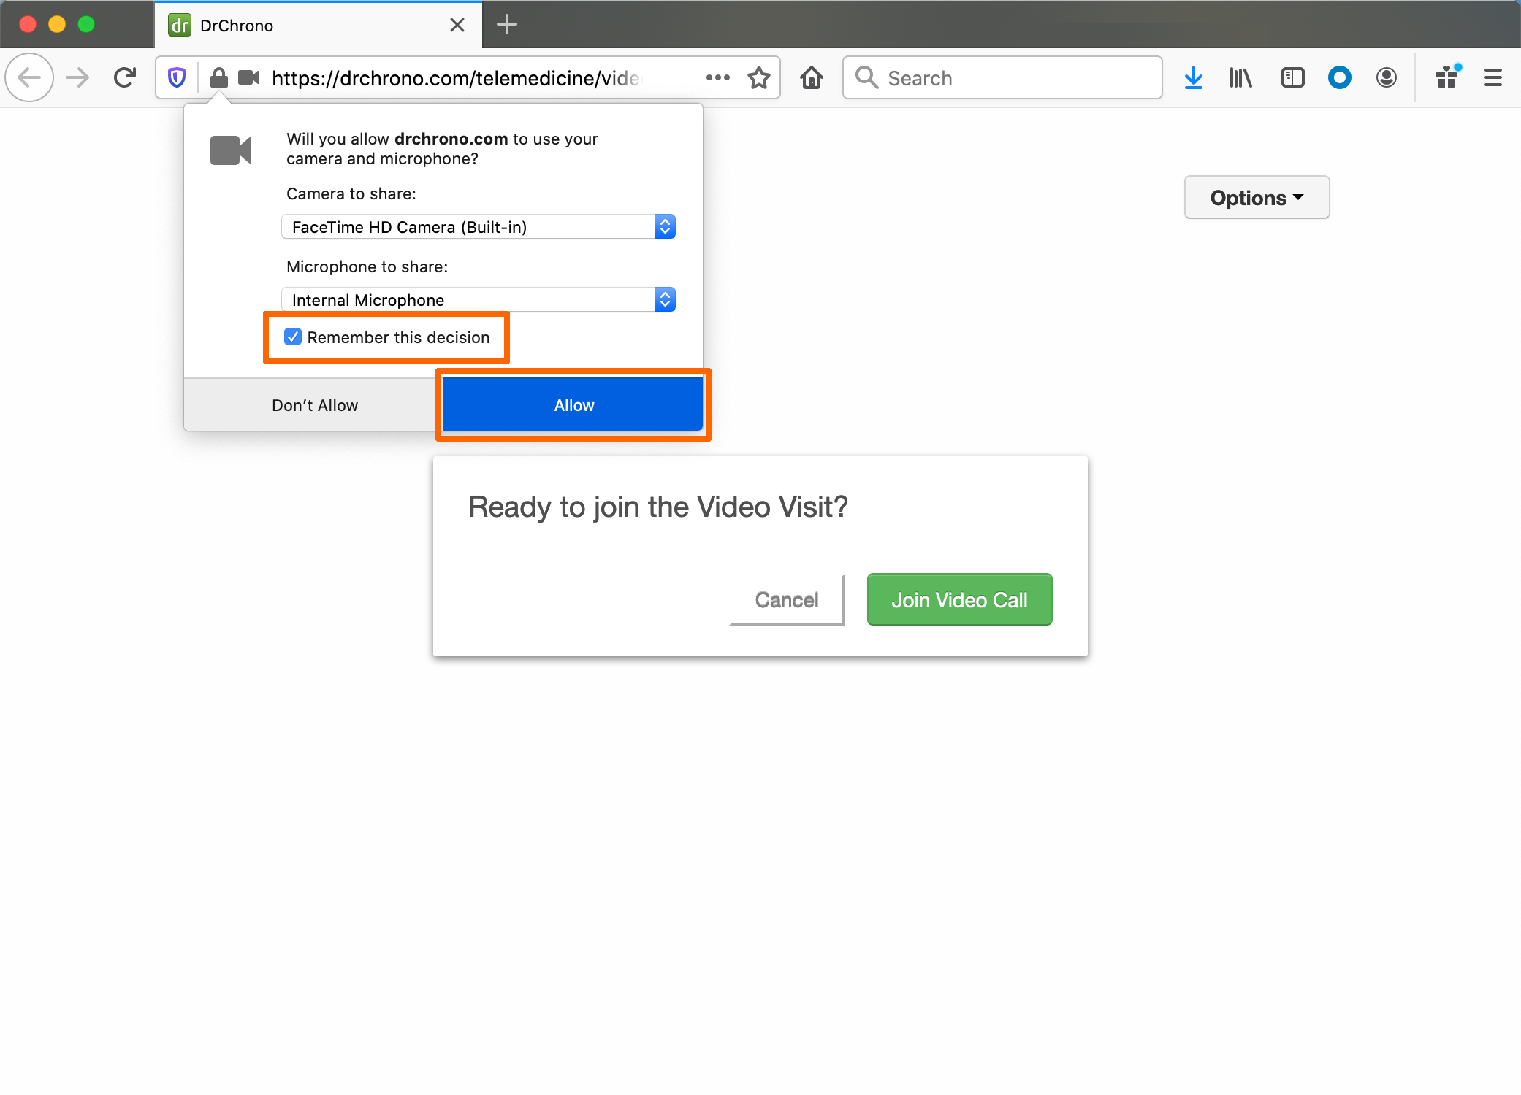Click 'Ready to join the Video Visit?' heading
Image resolution: width=1521 pixels, height=1095 pixels.
[x=657, y=507]
